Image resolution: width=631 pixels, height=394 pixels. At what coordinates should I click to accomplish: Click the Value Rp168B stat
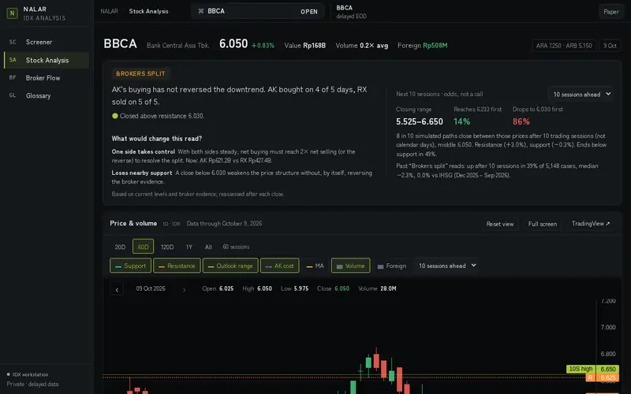[304, 46]
